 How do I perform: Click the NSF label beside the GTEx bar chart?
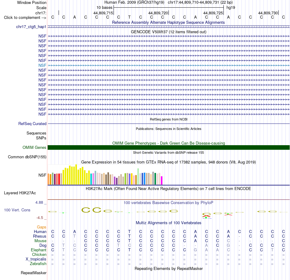42,175
